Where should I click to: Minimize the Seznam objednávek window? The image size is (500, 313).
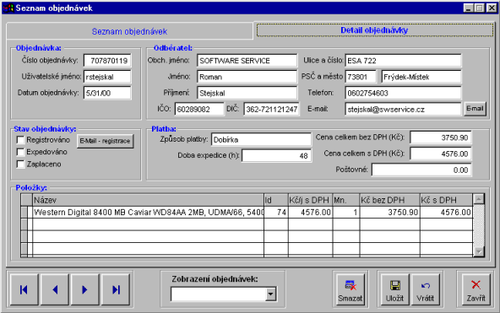tap(469, 8)
